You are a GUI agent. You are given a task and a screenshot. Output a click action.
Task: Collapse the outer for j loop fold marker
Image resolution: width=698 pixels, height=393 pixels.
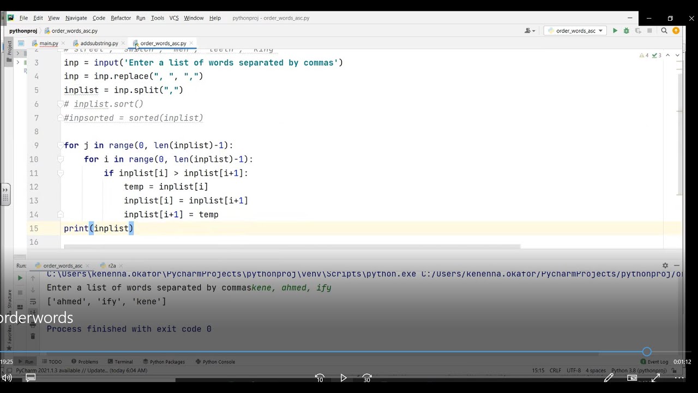pyautogui.click(x=61, y=146)
